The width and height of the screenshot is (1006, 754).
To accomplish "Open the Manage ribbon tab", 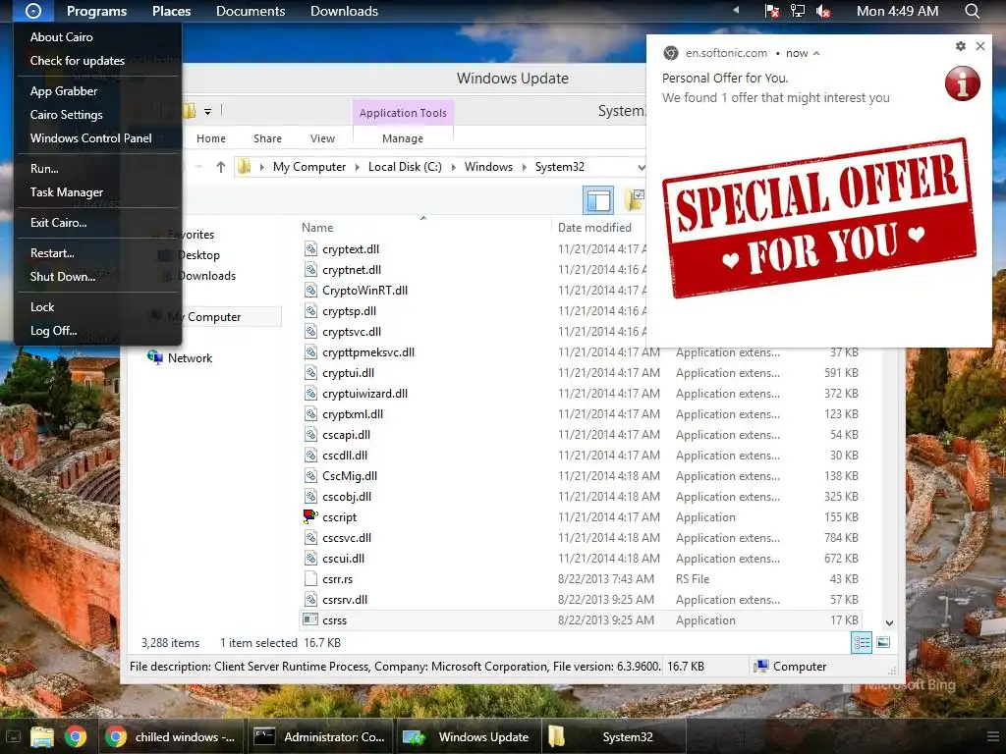I will (x=403, y=138).
